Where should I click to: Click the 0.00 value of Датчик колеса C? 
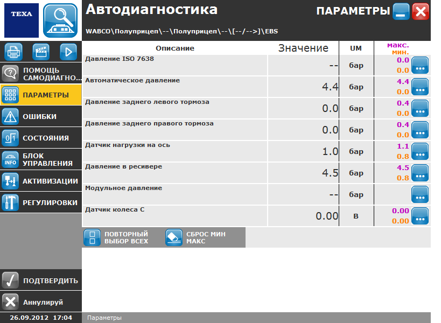[327, 216]
